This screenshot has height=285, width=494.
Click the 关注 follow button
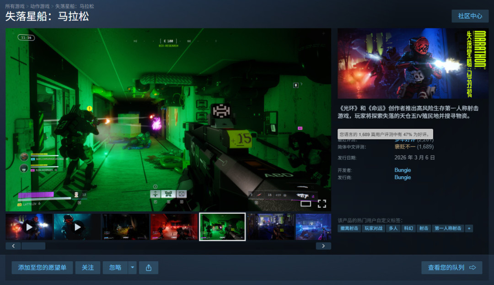point(87,268)
